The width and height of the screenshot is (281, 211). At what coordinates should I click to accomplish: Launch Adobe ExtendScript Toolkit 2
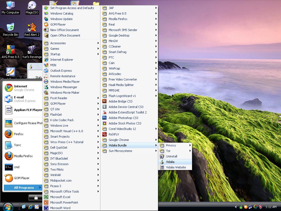click(129, 112)
